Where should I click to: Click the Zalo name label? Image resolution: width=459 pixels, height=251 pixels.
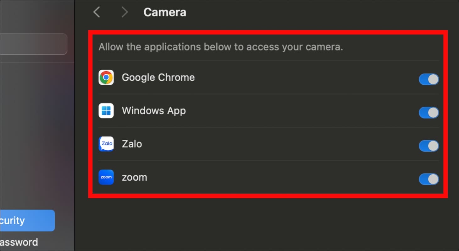[x=132, y=144]
